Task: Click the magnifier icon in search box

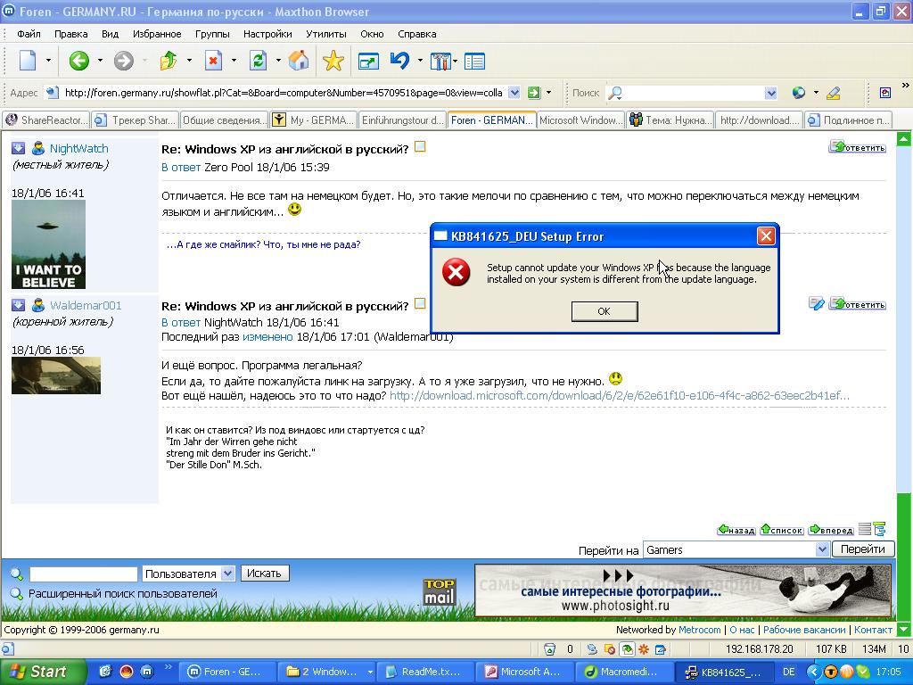Action: coord(615,93)
